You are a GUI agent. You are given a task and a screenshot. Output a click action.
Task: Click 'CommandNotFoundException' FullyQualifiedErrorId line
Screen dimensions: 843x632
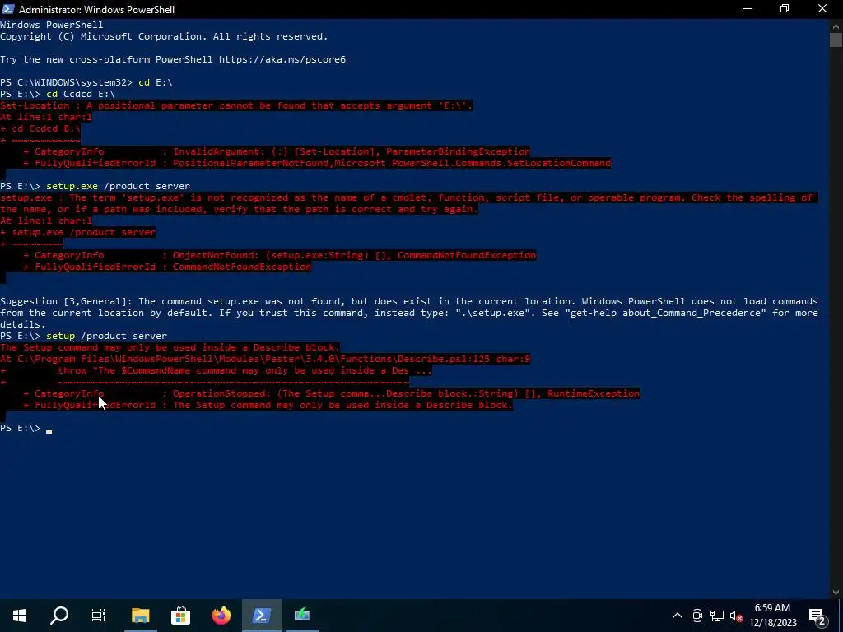[167, 267]
